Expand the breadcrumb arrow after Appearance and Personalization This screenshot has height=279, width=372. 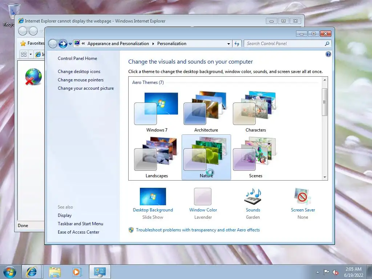[153, 44]
